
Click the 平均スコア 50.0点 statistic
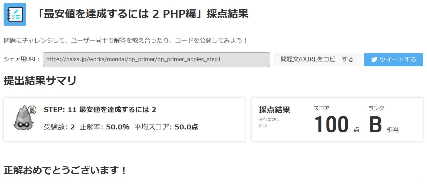tap(166, 127)
